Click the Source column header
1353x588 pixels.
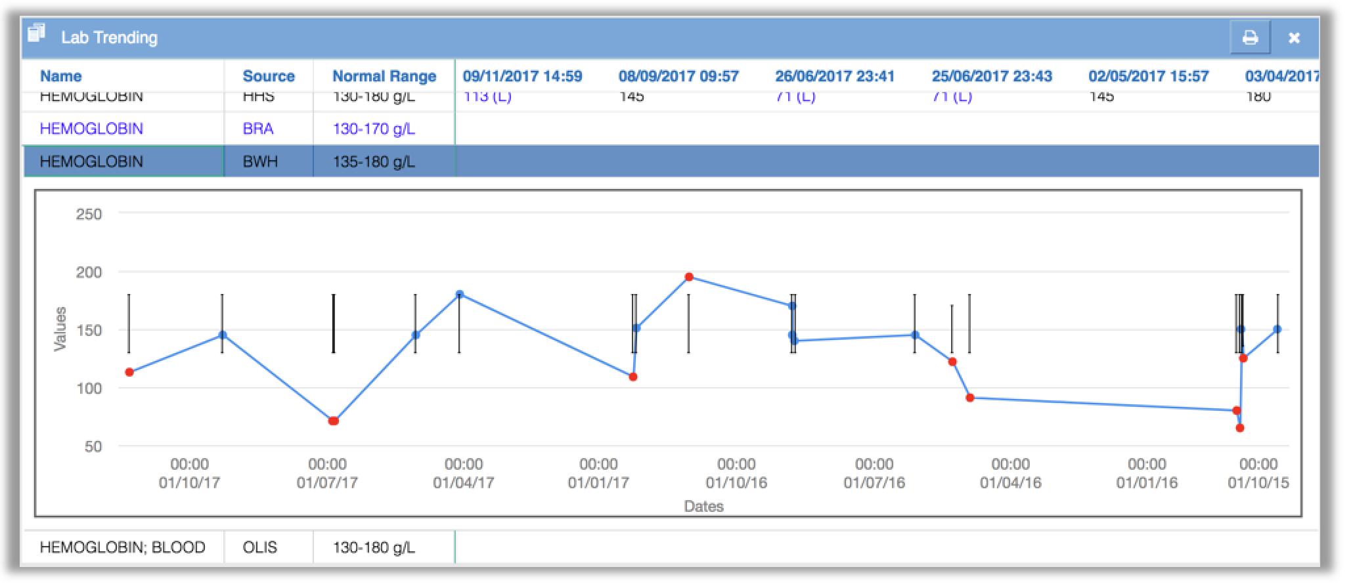click(269, 76)
